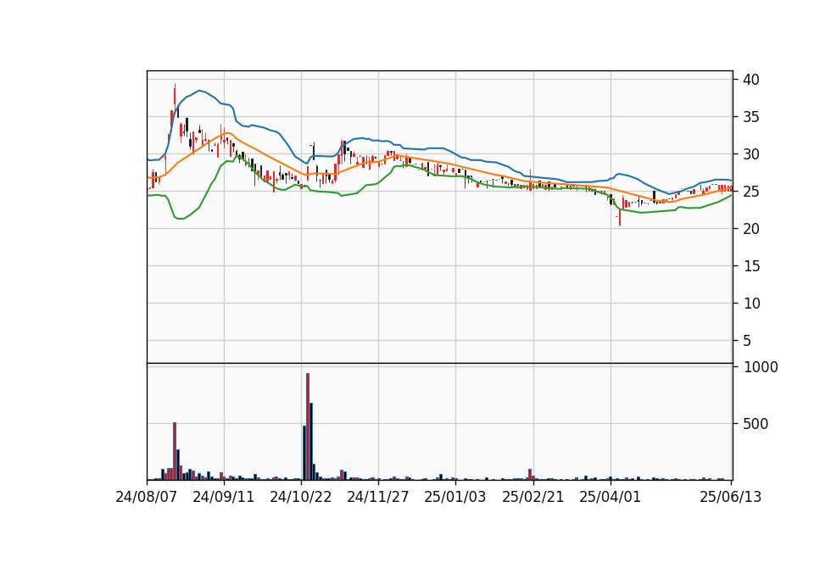This screenshot has width=814, height=585.
Task: Click the 24/10/22 date label
Action: pyautogui.click(x=300, y=497)
